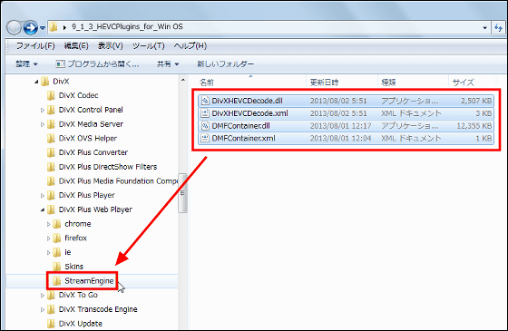This screenshot has width=508, height=331.
Task: Open the ファイル(F) menu
Action: 35,46
